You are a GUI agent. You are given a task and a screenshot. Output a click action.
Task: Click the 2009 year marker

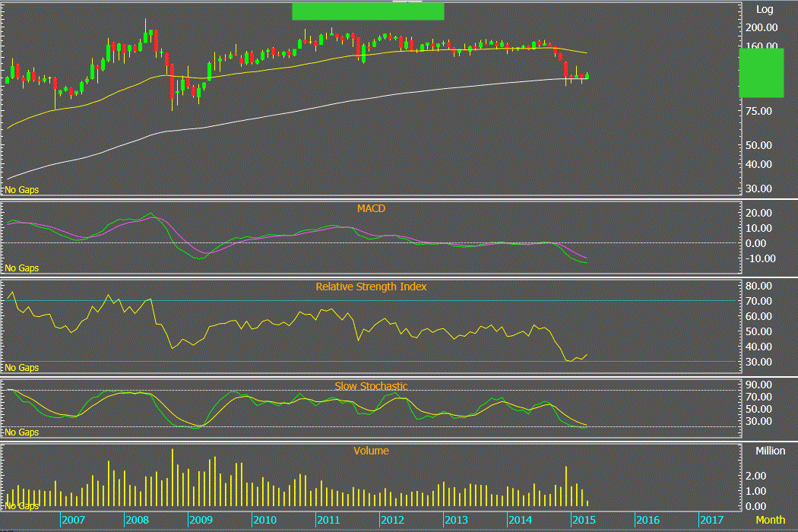point(201,520)
